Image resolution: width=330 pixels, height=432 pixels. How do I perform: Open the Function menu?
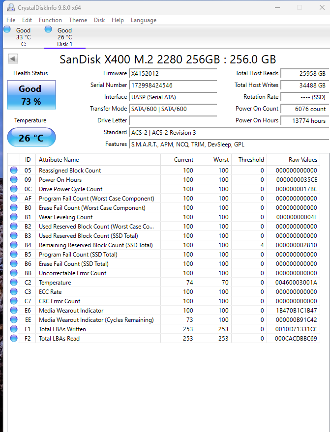[x=50, y=20]
